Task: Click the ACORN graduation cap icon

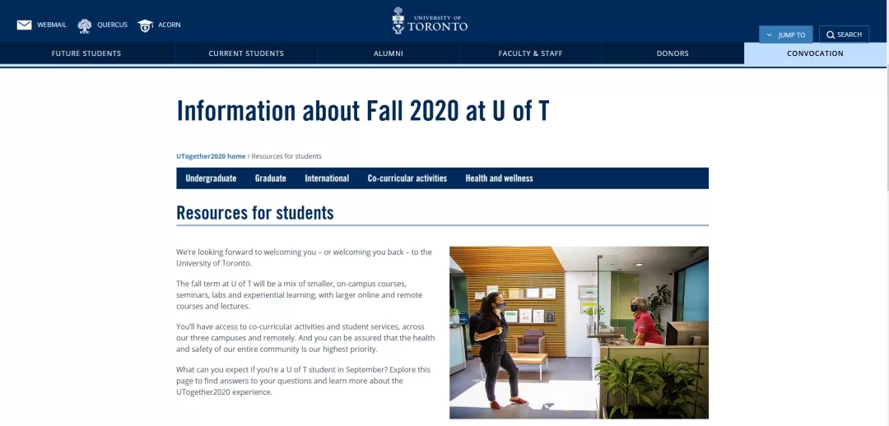Action: tap(145, 25)
